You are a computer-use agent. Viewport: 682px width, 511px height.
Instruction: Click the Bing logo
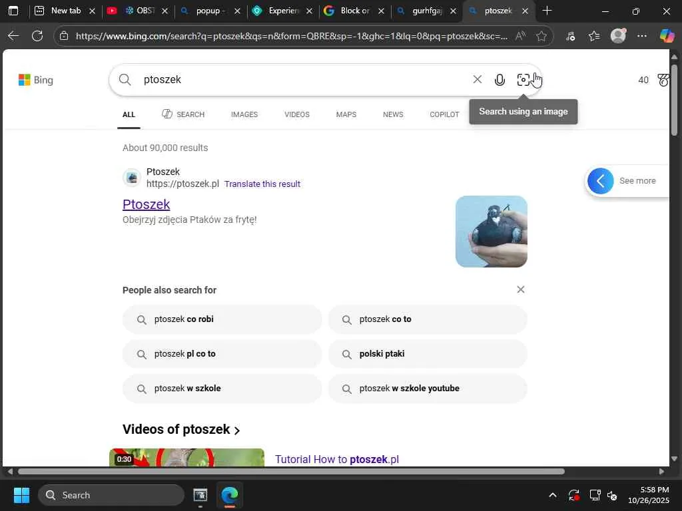(36, 80)
